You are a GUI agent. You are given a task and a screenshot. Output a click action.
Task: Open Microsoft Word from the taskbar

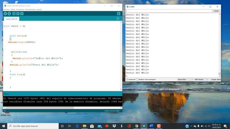pos(151,126)
